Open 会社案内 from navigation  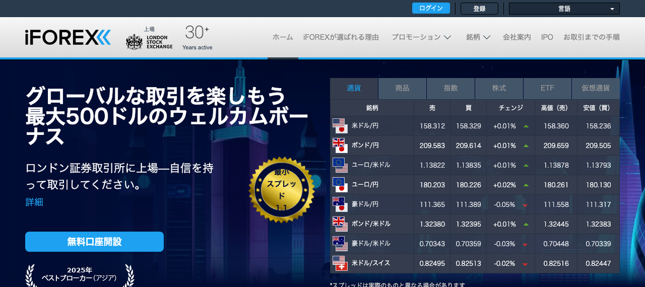click(517, 37)
